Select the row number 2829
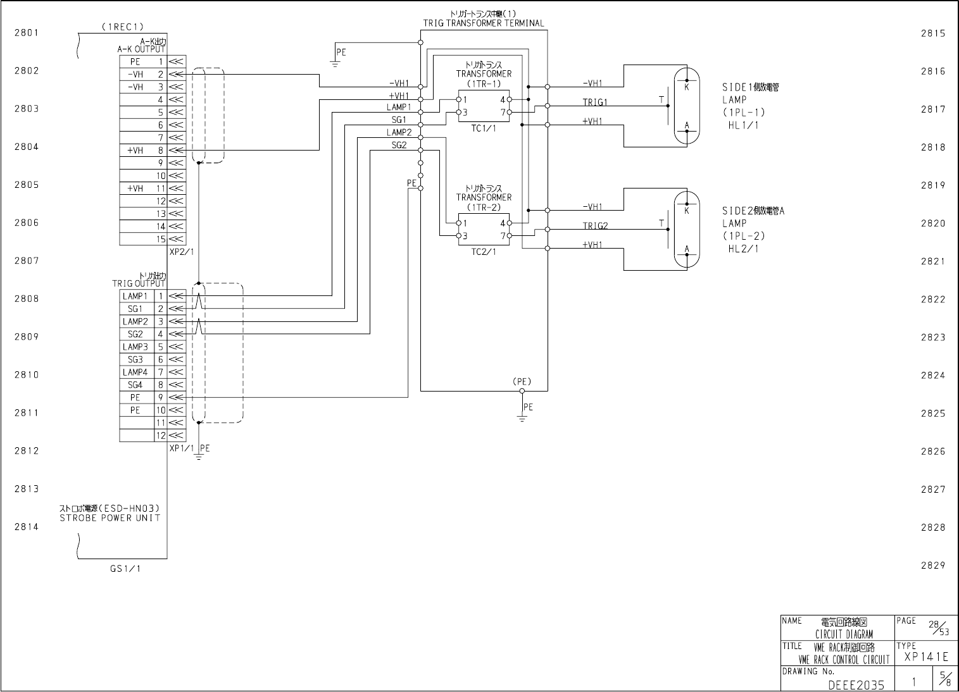Image resolution: width=959 pixels, height=692 pixels. click(x=933, y=565)
